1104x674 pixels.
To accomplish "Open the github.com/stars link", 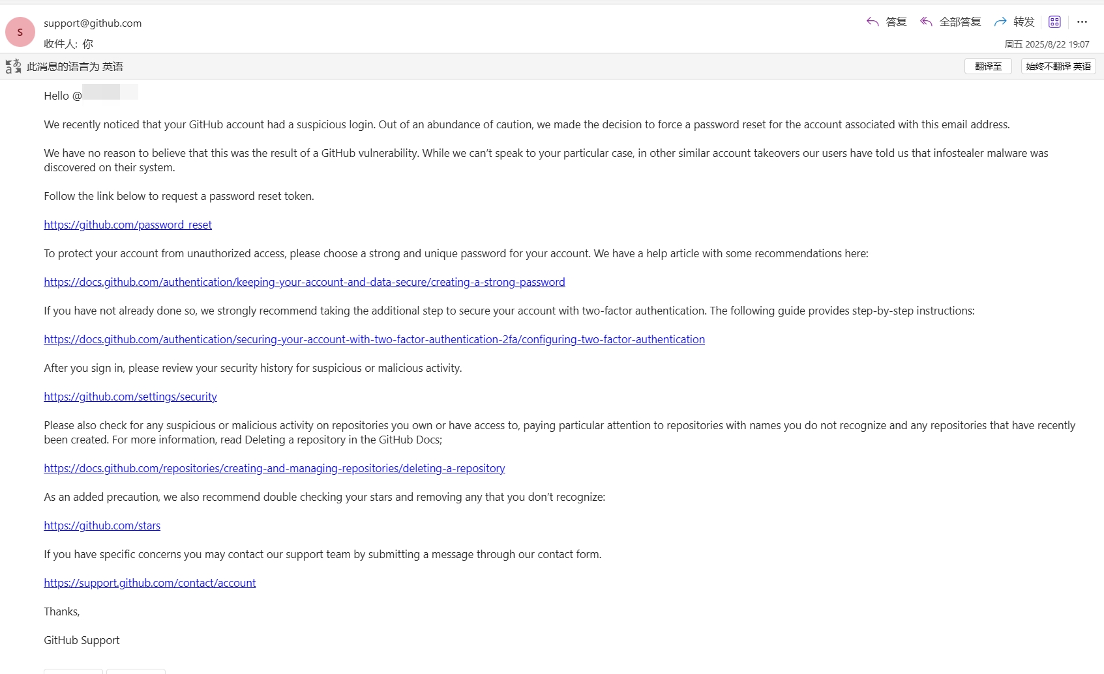I will click(x=102, y=526).
